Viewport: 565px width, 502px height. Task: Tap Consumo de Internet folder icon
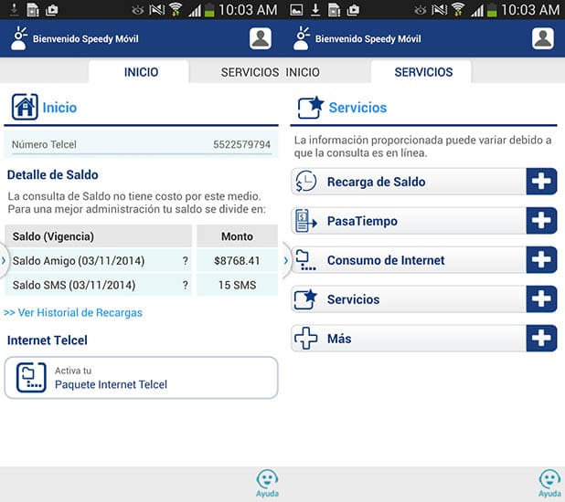[306, 260]
